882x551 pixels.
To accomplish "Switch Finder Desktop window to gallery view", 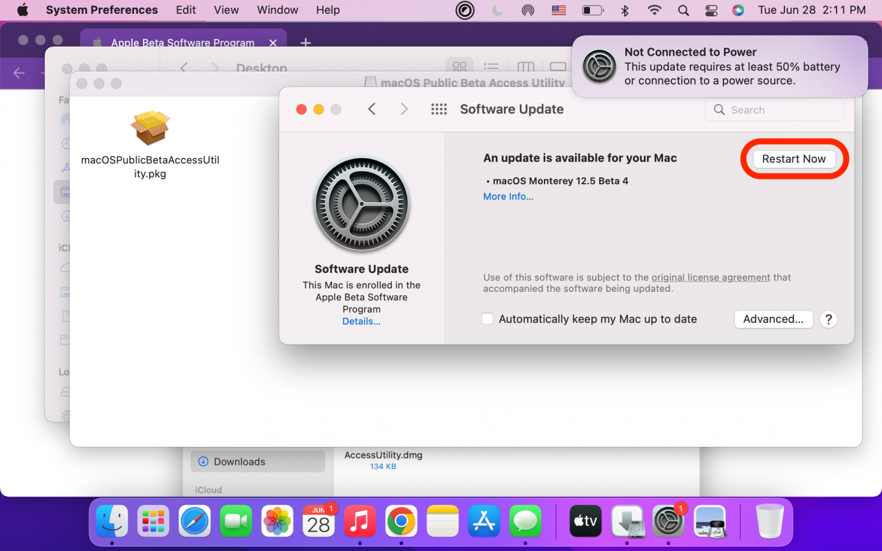I will (558, 67).
